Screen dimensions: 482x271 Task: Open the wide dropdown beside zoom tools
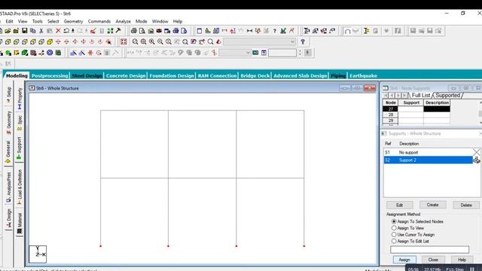click(259, 41)
